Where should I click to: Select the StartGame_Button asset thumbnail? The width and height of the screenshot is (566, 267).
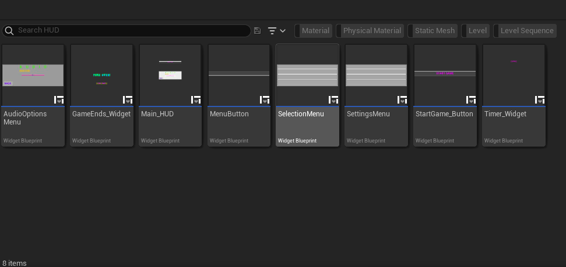(x=445, y=75)
